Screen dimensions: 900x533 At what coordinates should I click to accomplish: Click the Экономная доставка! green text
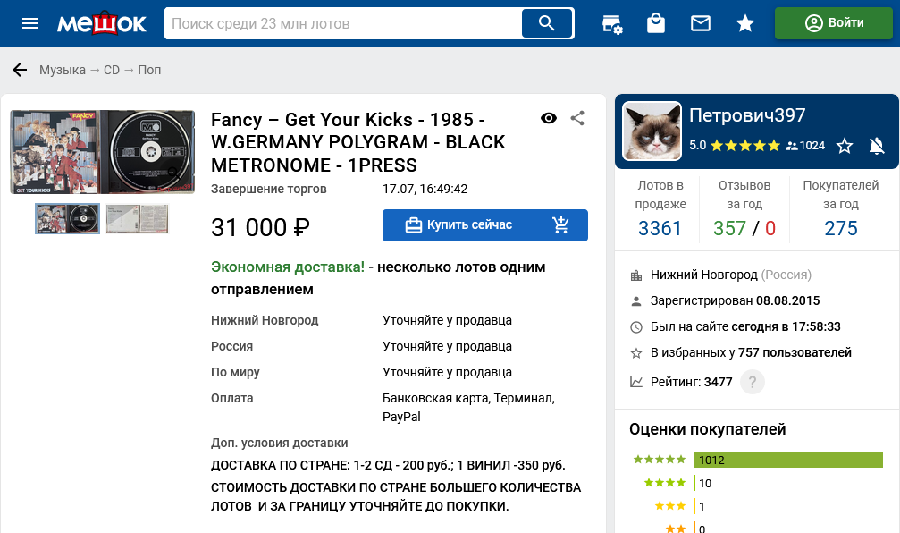[x=288, y=267]
